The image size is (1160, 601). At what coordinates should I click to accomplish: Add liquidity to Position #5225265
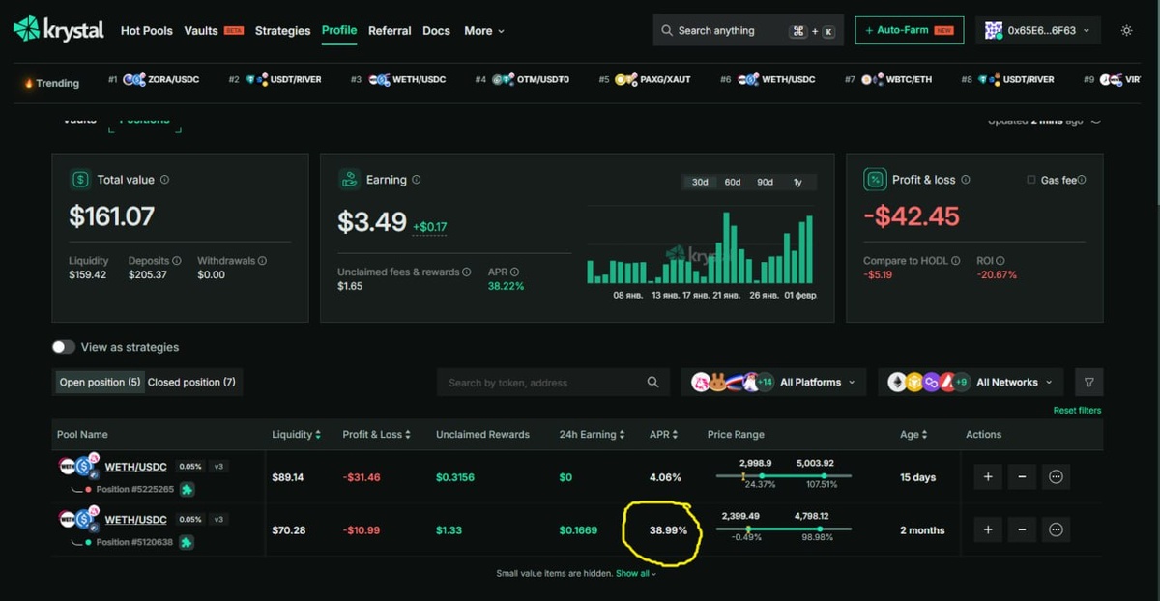(x=988, y=476)
